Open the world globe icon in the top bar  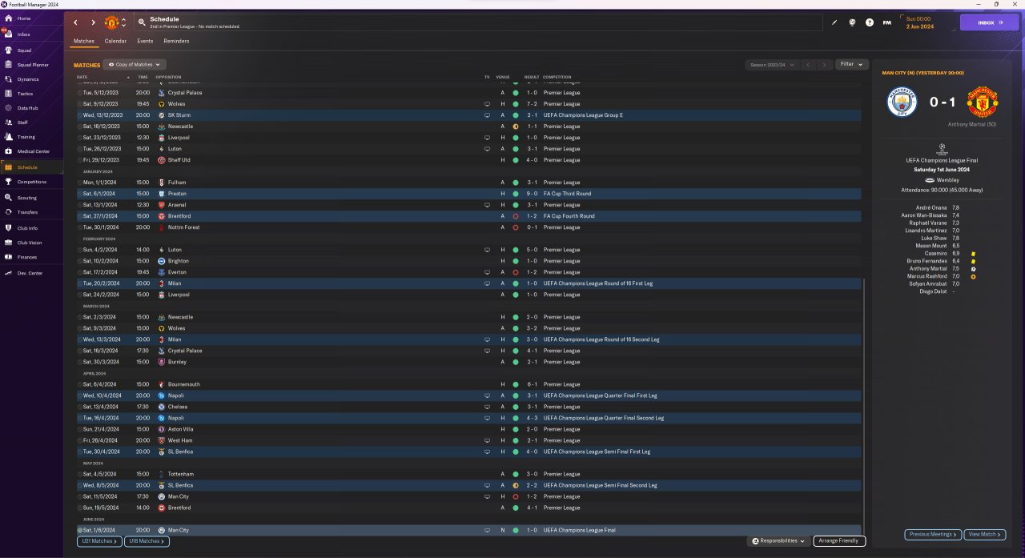[x=852, y=22]
